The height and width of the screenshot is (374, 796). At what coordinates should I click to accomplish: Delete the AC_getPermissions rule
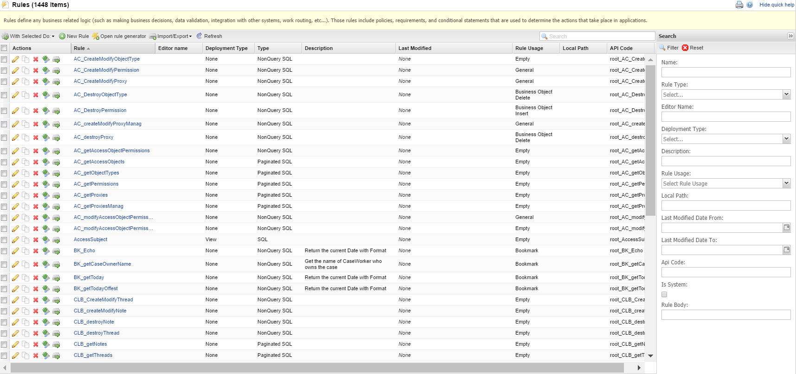(x=36, y=184)
